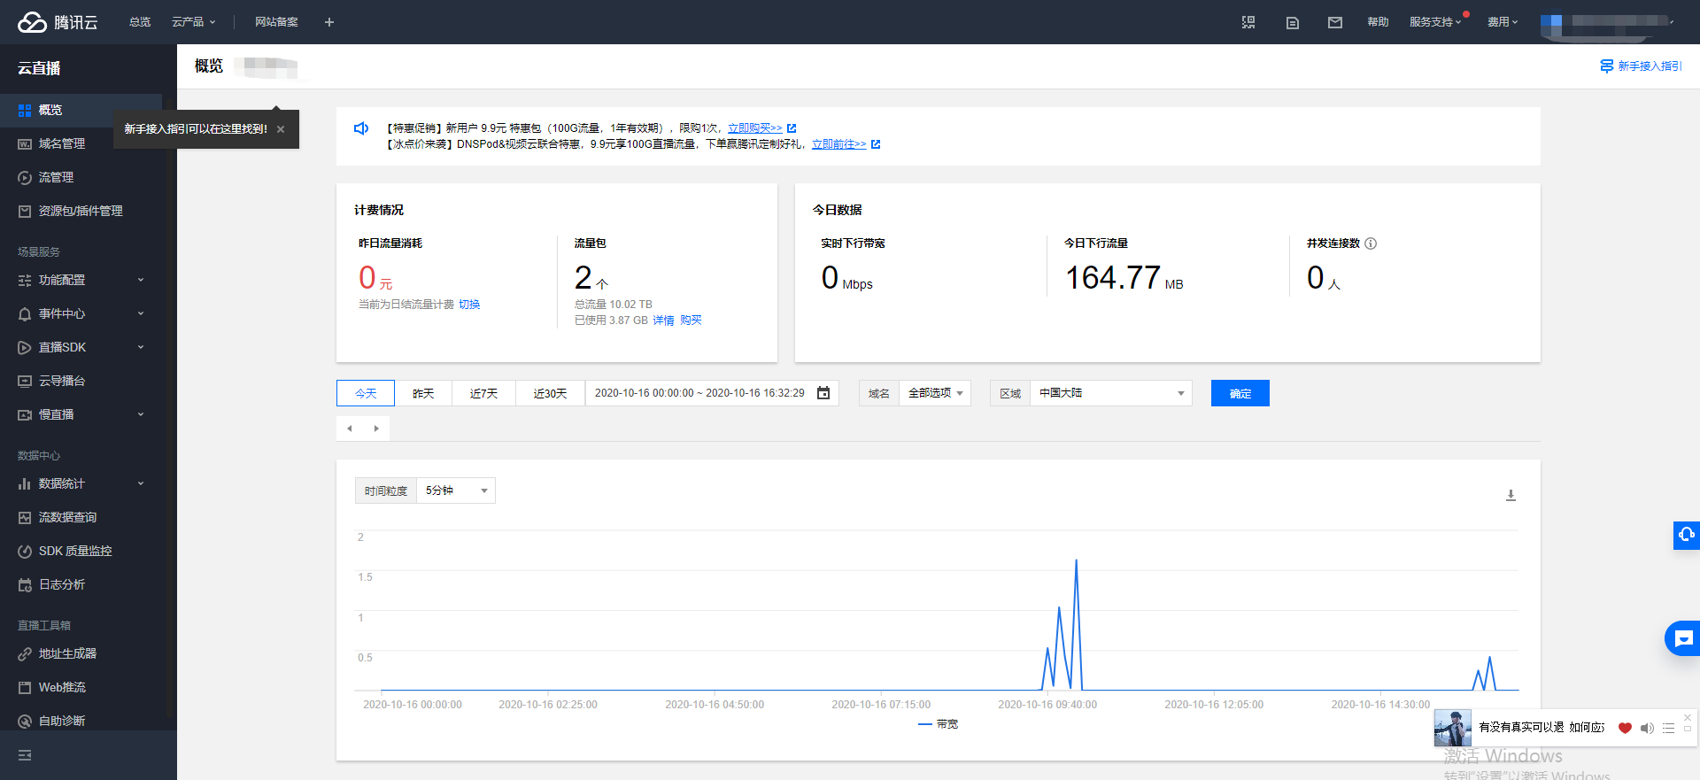Expand 功能配置 sidebar section
Screen dimensions: 1700x780
tap(81, 280)
